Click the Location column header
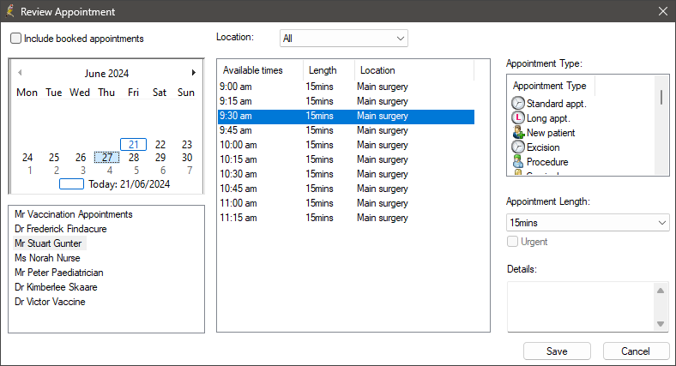Screen dimensions: 676x366 (414, 70)
